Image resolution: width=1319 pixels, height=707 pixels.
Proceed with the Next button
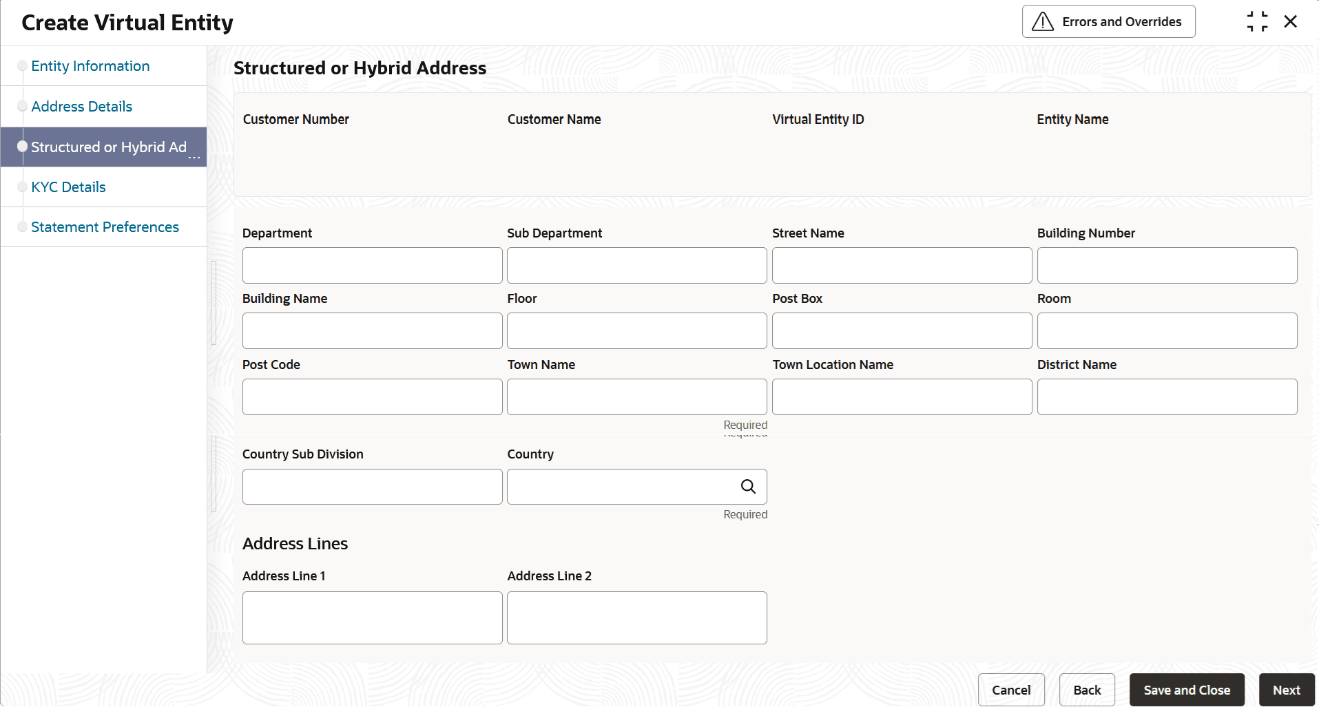coord(1286,690)
